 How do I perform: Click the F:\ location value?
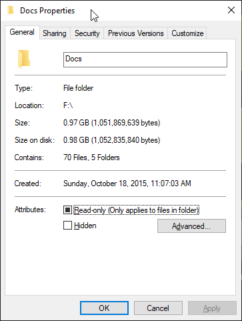point(68,105)
